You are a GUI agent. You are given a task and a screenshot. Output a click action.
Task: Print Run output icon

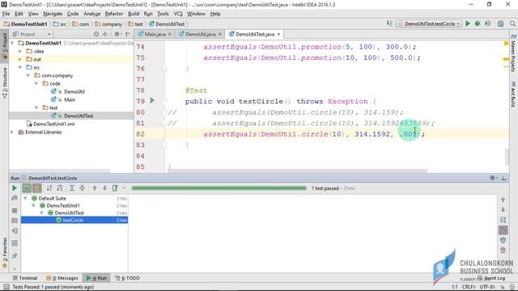point(503,240)
